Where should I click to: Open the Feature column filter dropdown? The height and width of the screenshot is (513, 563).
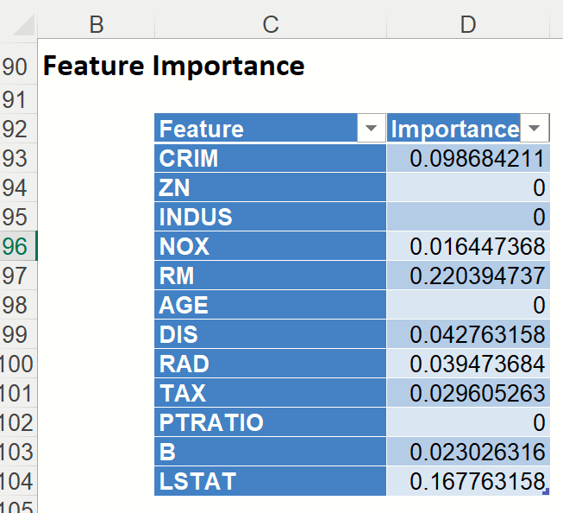pyautogui.click(x=372, y=129)
